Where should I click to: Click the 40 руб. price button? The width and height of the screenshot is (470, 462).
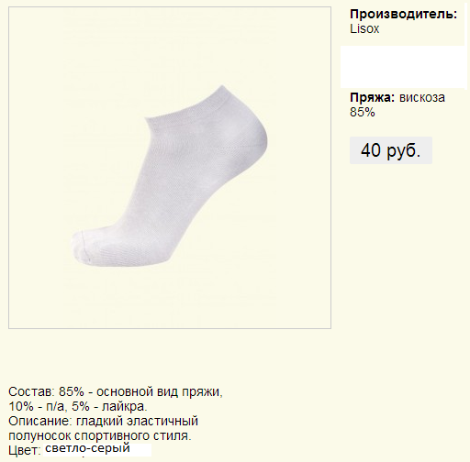coord(391,150)
